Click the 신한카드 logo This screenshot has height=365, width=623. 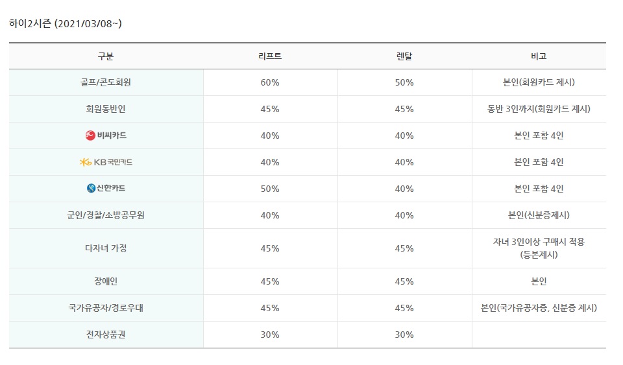(x=106, y=188)
